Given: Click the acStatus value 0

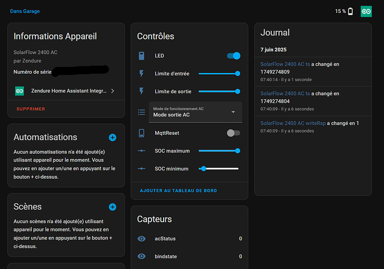Looking at the screenshot, I should (240, 238).
